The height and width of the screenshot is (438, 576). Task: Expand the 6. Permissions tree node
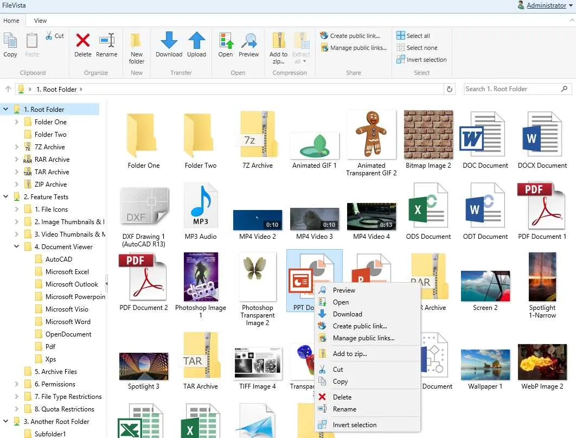(16, 384)
